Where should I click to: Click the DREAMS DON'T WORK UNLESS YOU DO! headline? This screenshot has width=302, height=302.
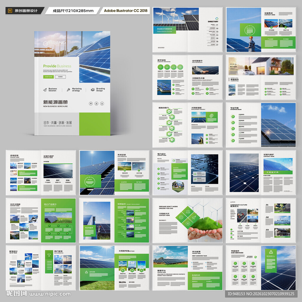pos(168,207)
